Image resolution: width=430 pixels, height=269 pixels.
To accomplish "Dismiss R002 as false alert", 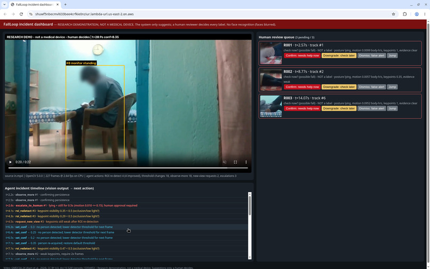I will click(x=372, y=87).
